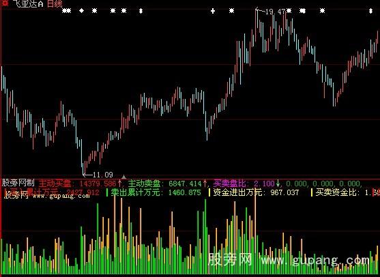
Task: Click the star marker right of the 19.47 label
Action: click(x=289, y=11)
